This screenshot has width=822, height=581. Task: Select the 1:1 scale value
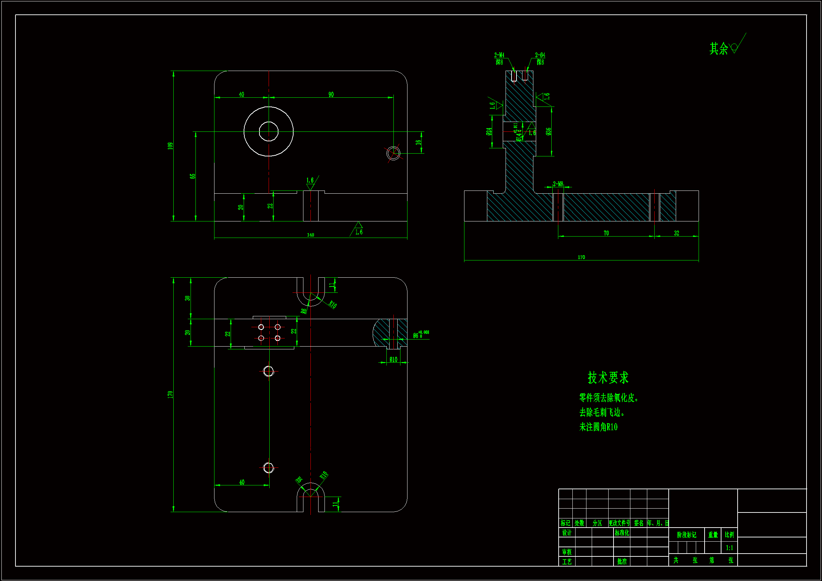[x=729, y=548]
